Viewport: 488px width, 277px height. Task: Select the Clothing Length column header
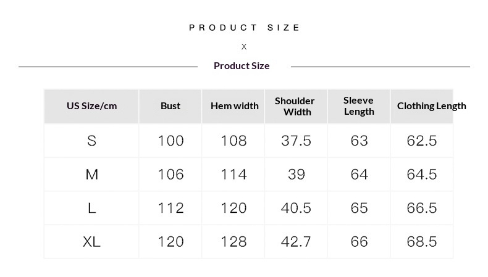point(431,106)
